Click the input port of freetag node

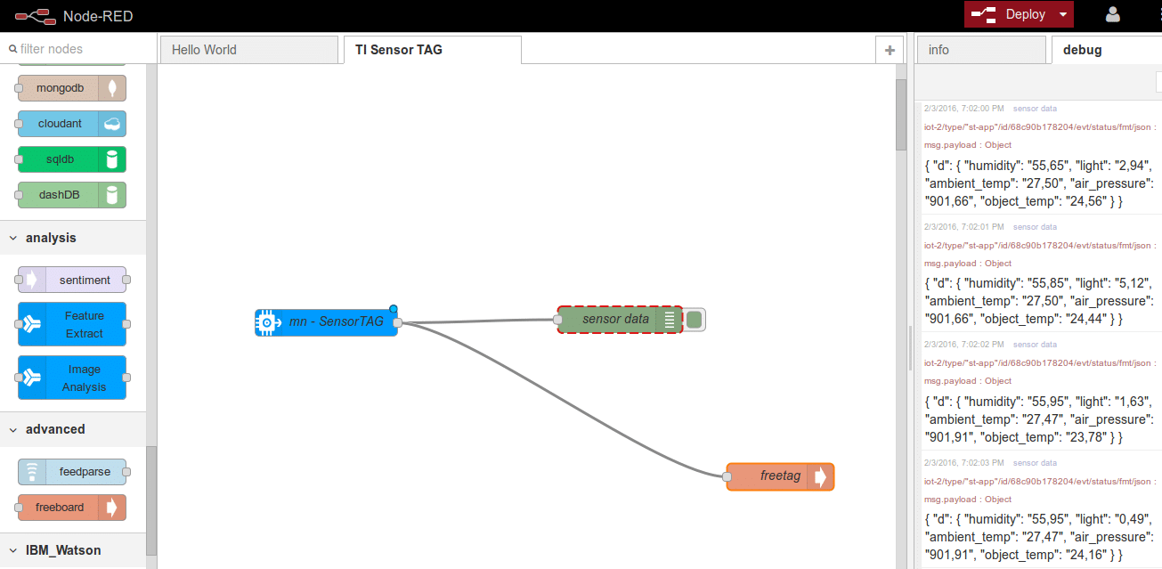(727, 477)
